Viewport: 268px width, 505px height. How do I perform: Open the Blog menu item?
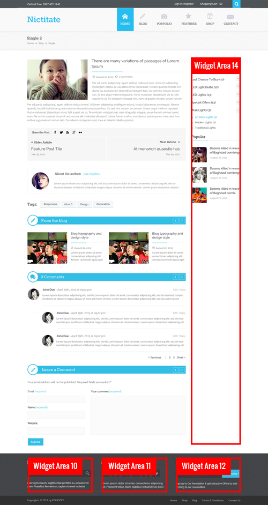tap(143, 20)
